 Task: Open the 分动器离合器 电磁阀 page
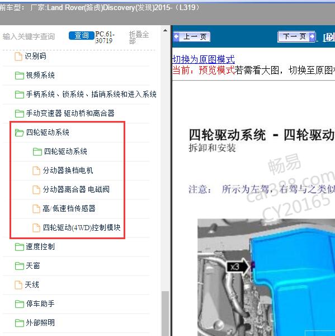pos(76,189)
